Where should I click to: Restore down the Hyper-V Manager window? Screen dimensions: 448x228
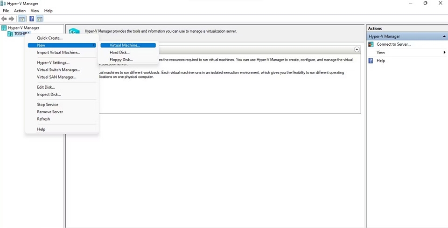pos(426,3)
